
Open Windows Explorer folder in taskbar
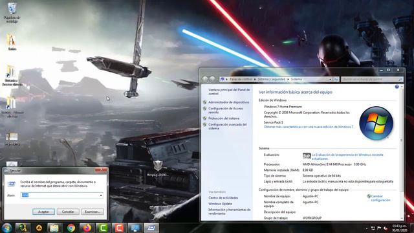(54, 228)
